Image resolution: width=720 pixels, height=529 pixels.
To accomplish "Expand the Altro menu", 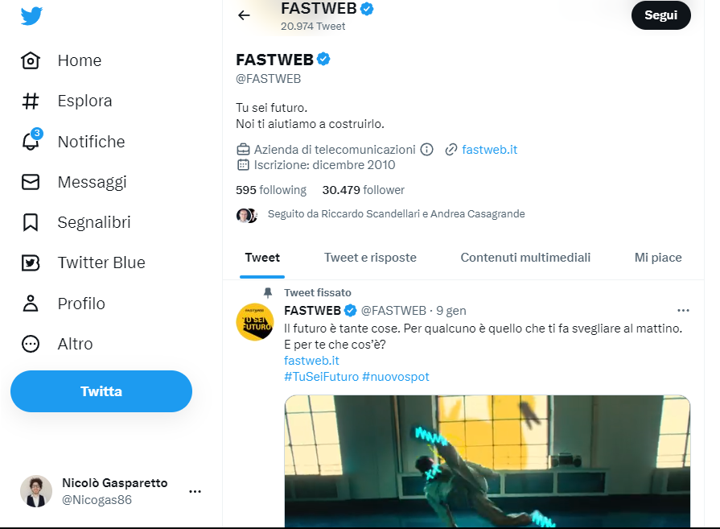I will point(31,344).
